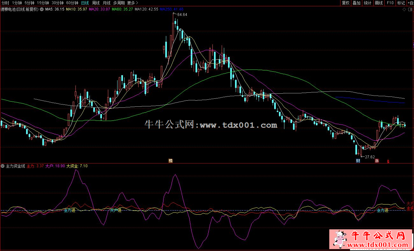Viewport: 414px width, 251px height.
Task: Switch to 周线 weekly chart
Action: pyautogui.click(x=96, y=3)
